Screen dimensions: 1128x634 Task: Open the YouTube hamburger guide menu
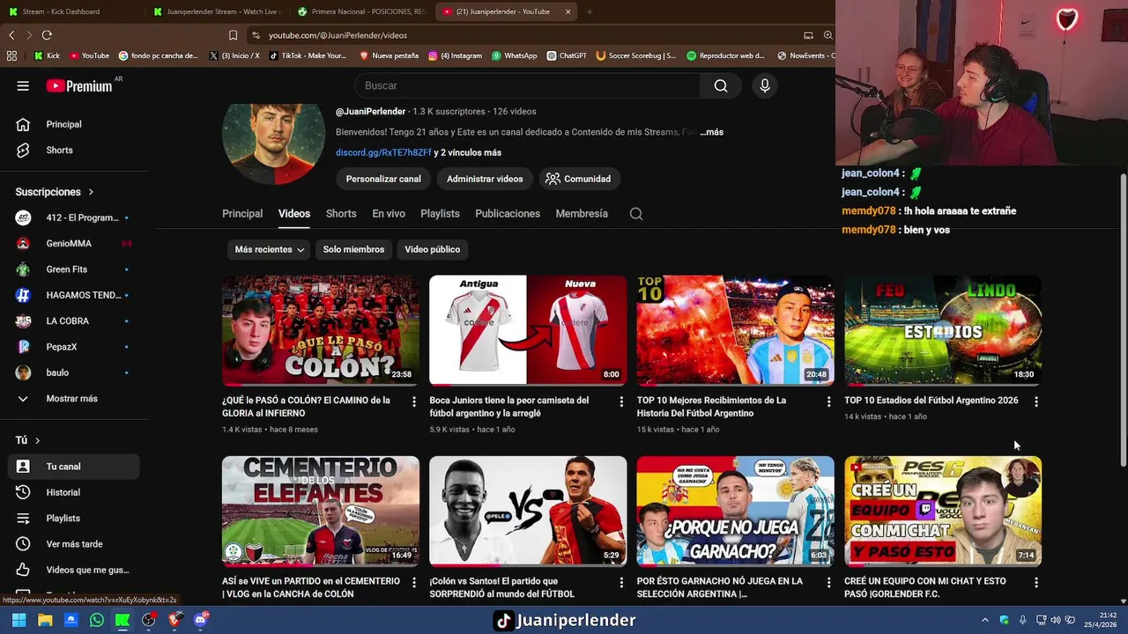[23, 85]
